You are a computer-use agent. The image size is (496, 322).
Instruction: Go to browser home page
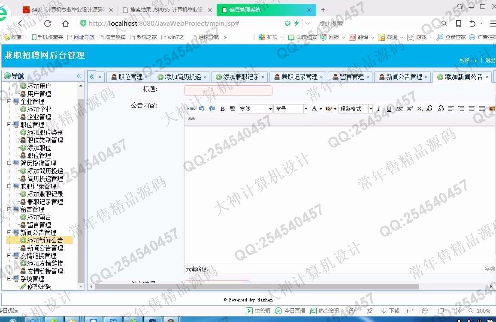click(x=66, y=24)
